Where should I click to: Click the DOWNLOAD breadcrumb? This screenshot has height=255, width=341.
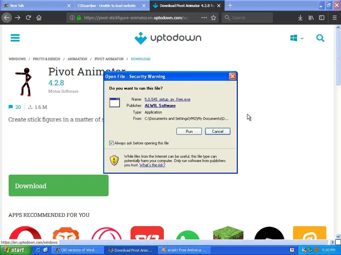[141, 59]
